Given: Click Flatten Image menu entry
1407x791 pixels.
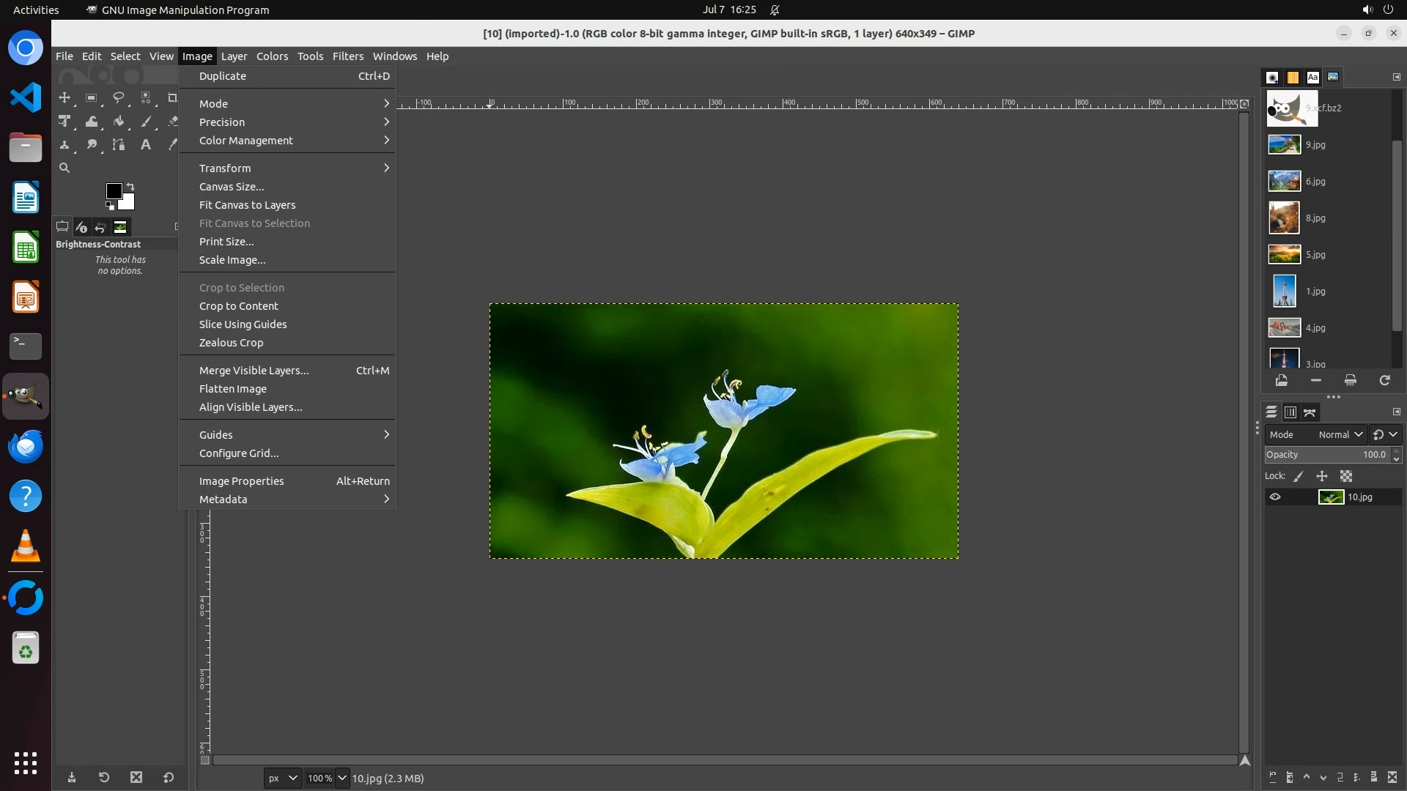Looking at the screenshot, I should (232, 389).
